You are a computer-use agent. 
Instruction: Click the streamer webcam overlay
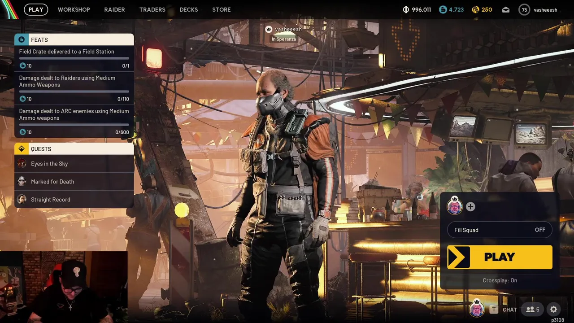64,287
